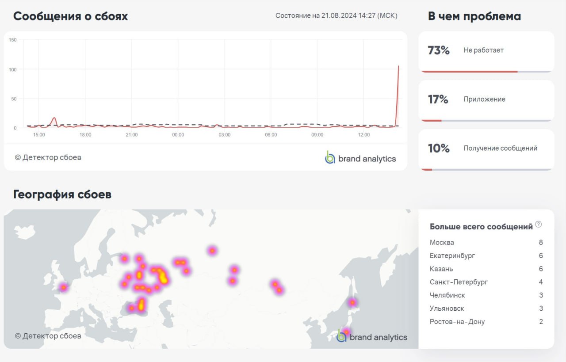Click the red progress bar under "Не работает"

pyautogui.click(x=468, y=71)
